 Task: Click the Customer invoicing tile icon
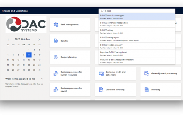[x=101, y=90]
